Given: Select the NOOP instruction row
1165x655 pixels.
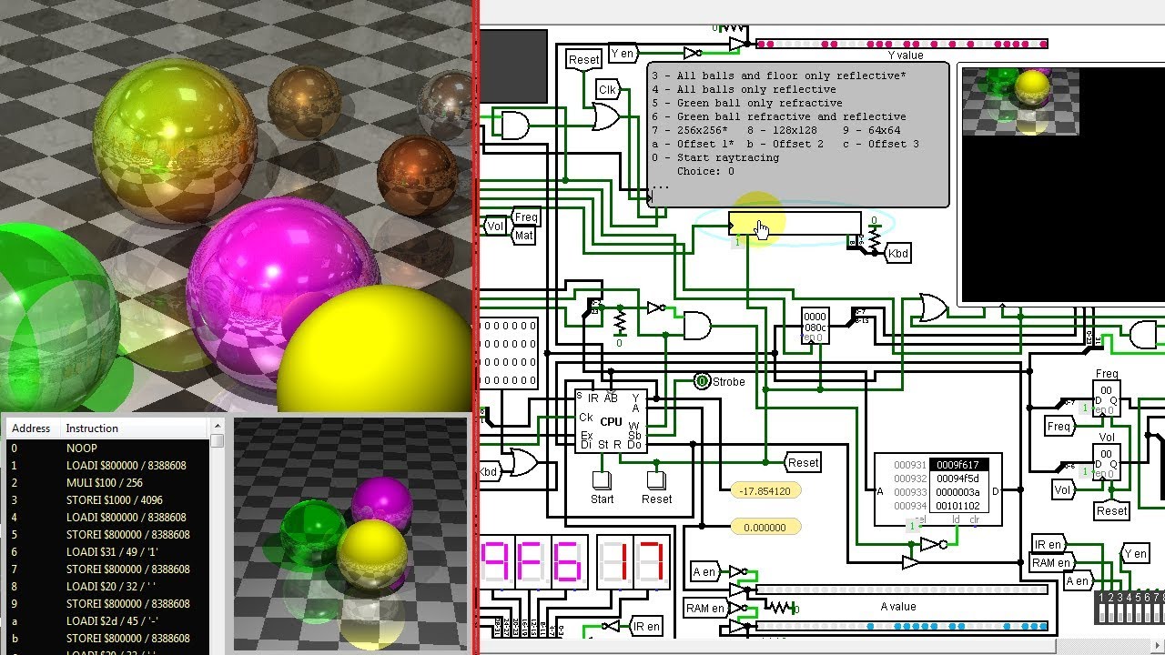Looking at the screenshot, I should (108, 448).
